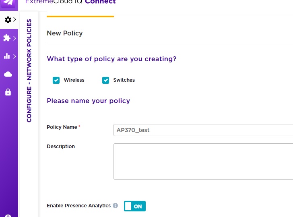Viewport: 293px width, 217px height.
Task: Select the puzzle piece sidebar icon
Action: [7, 38]
